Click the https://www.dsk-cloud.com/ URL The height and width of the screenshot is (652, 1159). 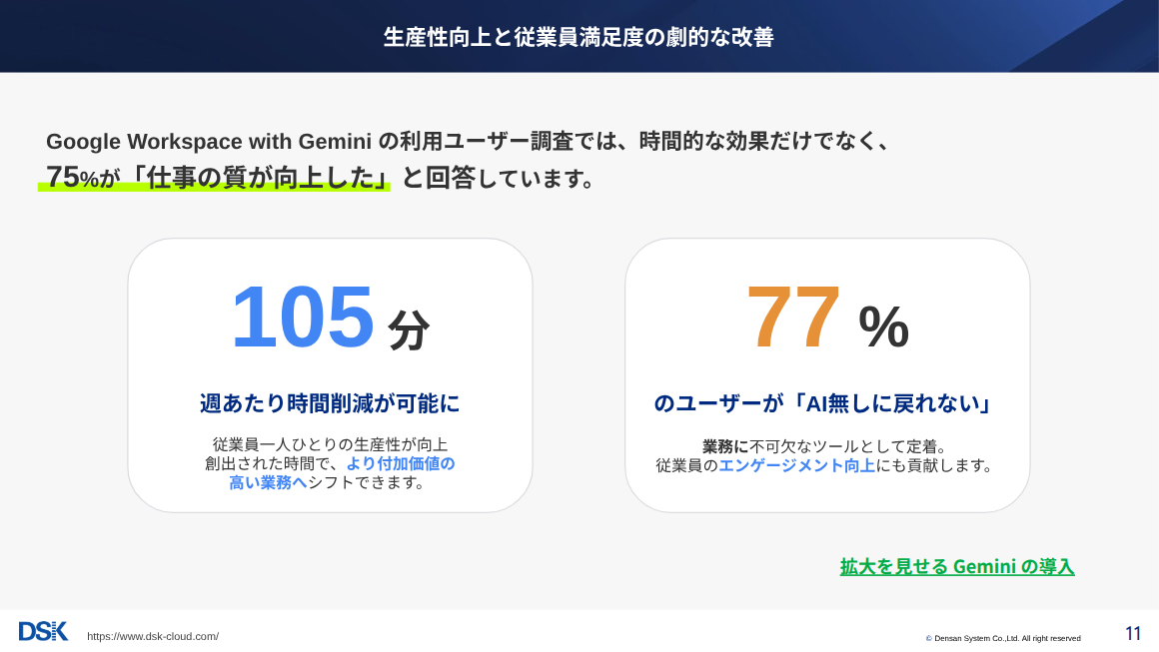(153, 637)
